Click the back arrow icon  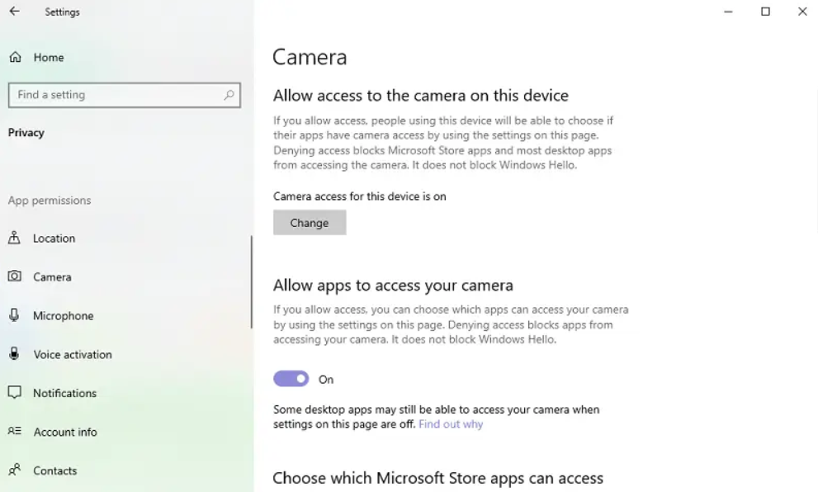pyautogui.click(x=14, y=12)
